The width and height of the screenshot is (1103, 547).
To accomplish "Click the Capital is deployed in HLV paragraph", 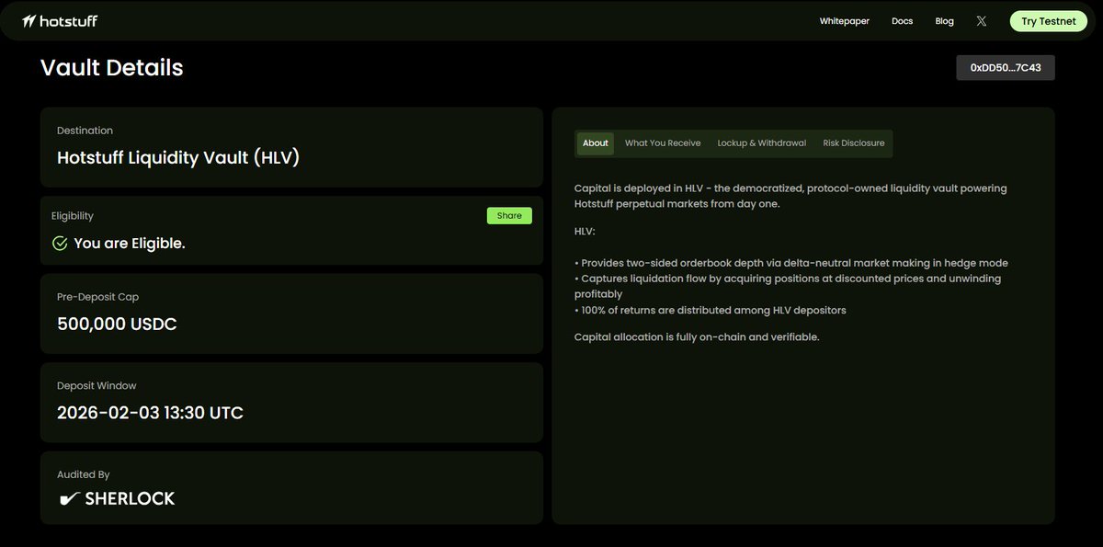I will (790, 196).
